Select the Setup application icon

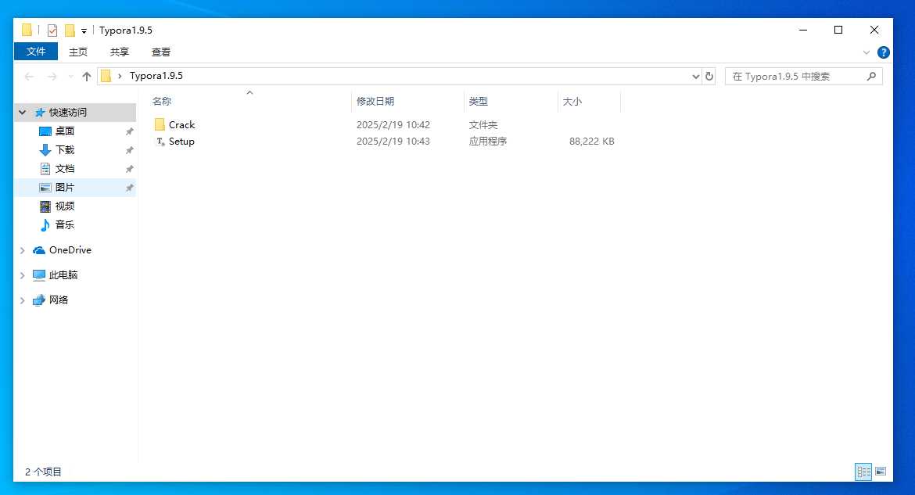(x=160, y=142)
